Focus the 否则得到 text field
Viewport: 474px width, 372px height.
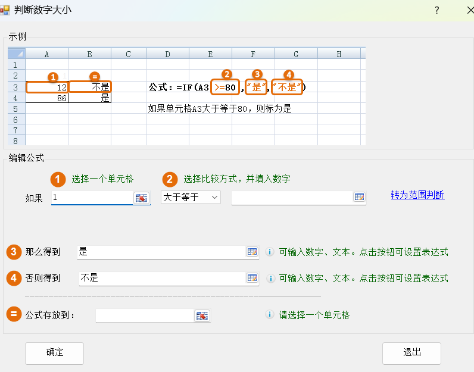[x=162, y=277]
